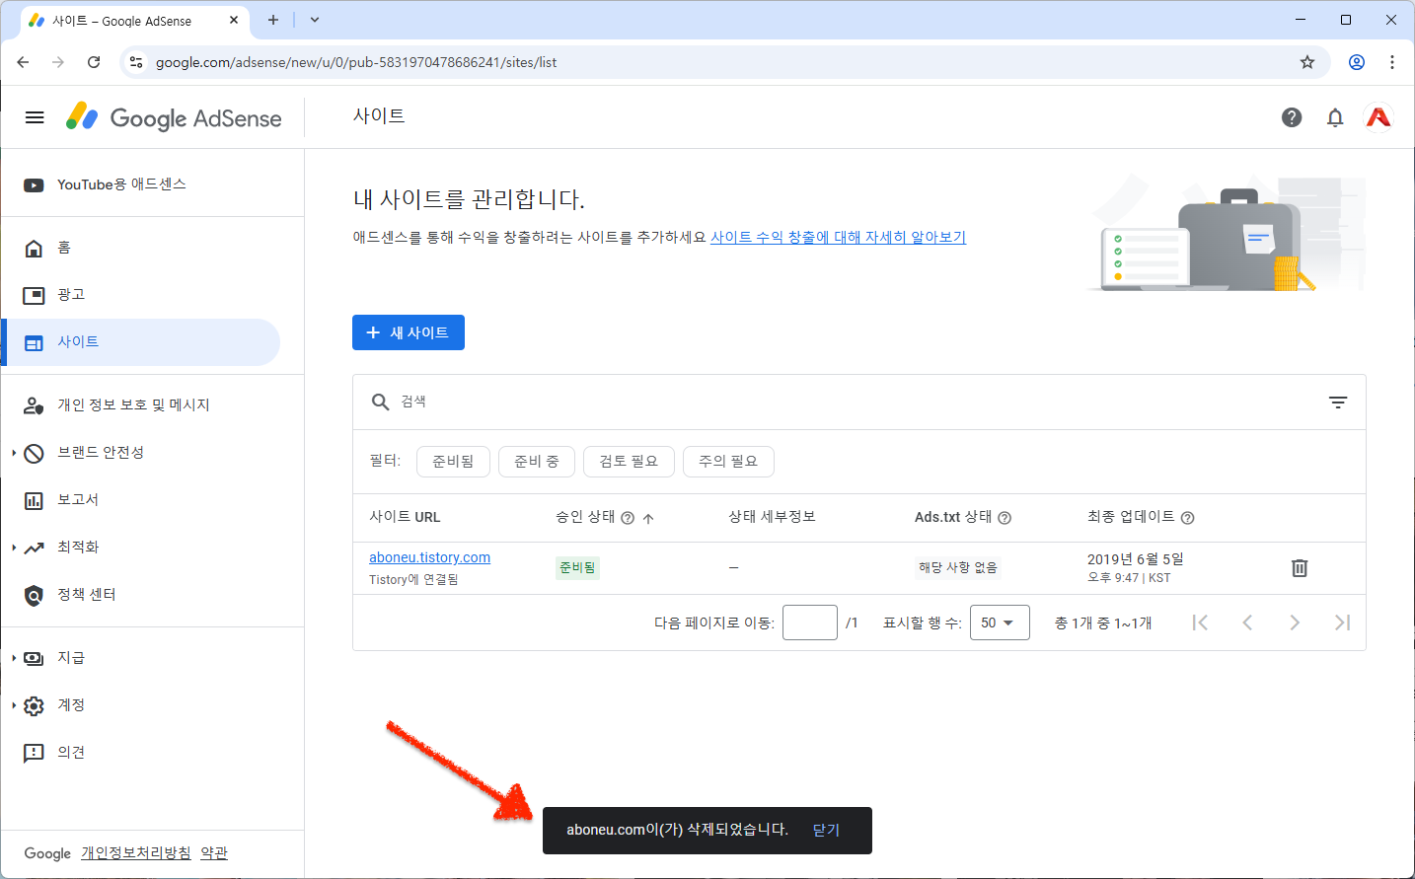
Task: Dismiss the snackbar with 닫기
Action: 826,831
